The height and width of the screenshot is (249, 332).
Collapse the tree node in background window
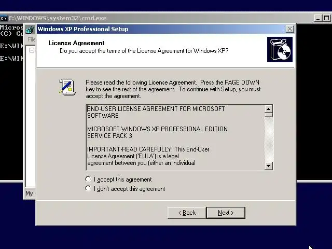[x=32, y=50]
